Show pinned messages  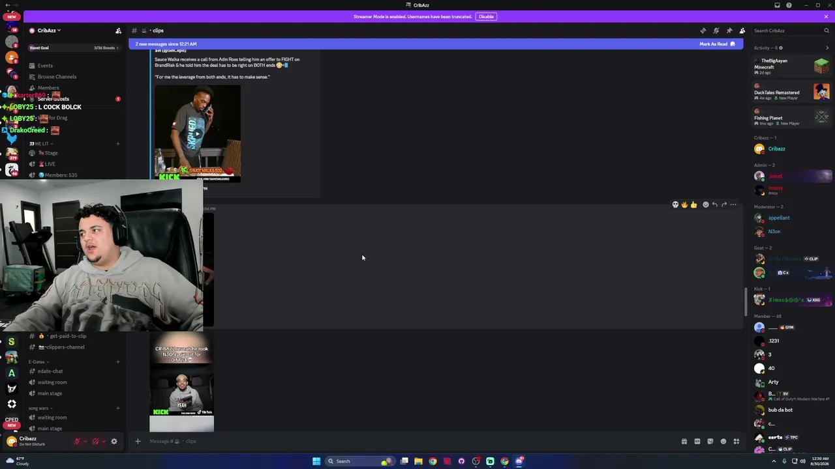click(x=729, y=31)
